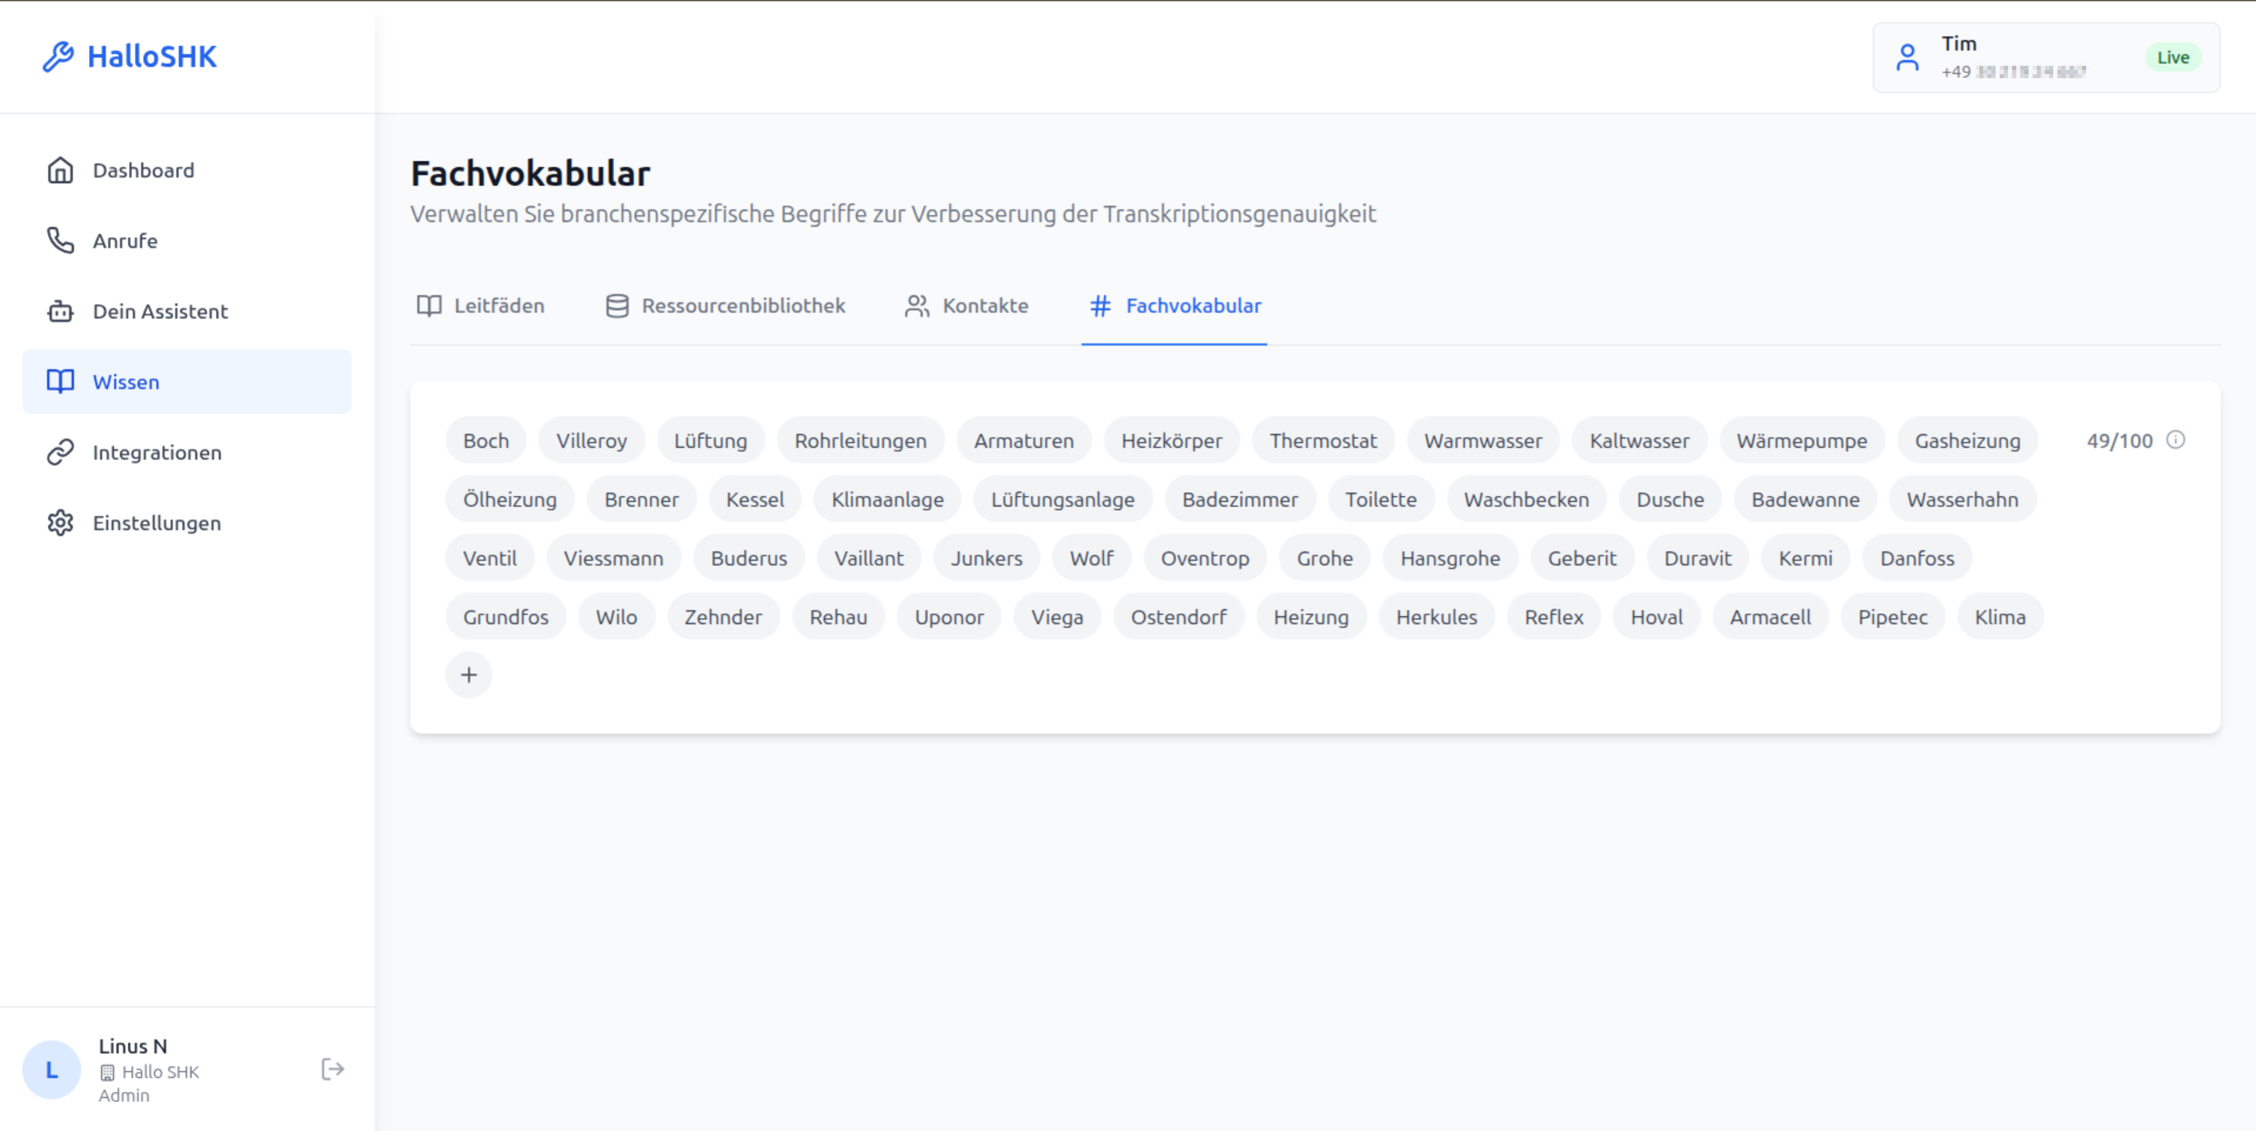Select the Villeroy chip
Viewport: 2256px width, 1131px height.
pos(591,441)
